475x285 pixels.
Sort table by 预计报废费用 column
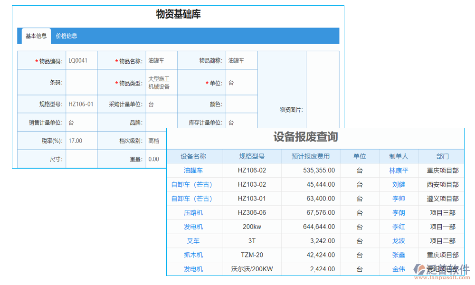pos(311,156)
